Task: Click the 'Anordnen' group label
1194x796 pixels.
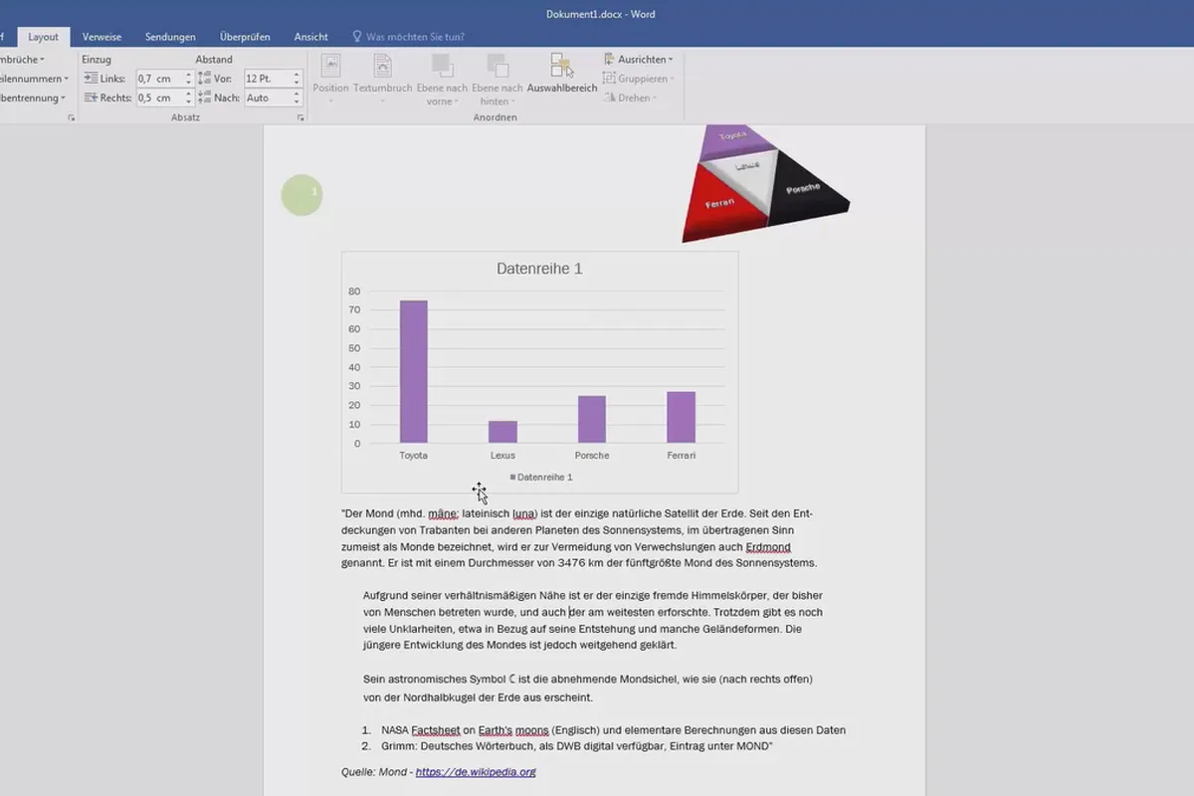Action: point(495,117)
